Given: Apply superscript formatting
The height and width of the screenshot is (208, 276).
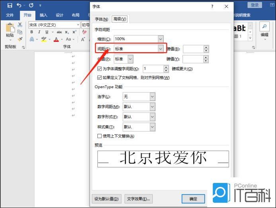Looking at the screenshot, I should coord(74,32).
